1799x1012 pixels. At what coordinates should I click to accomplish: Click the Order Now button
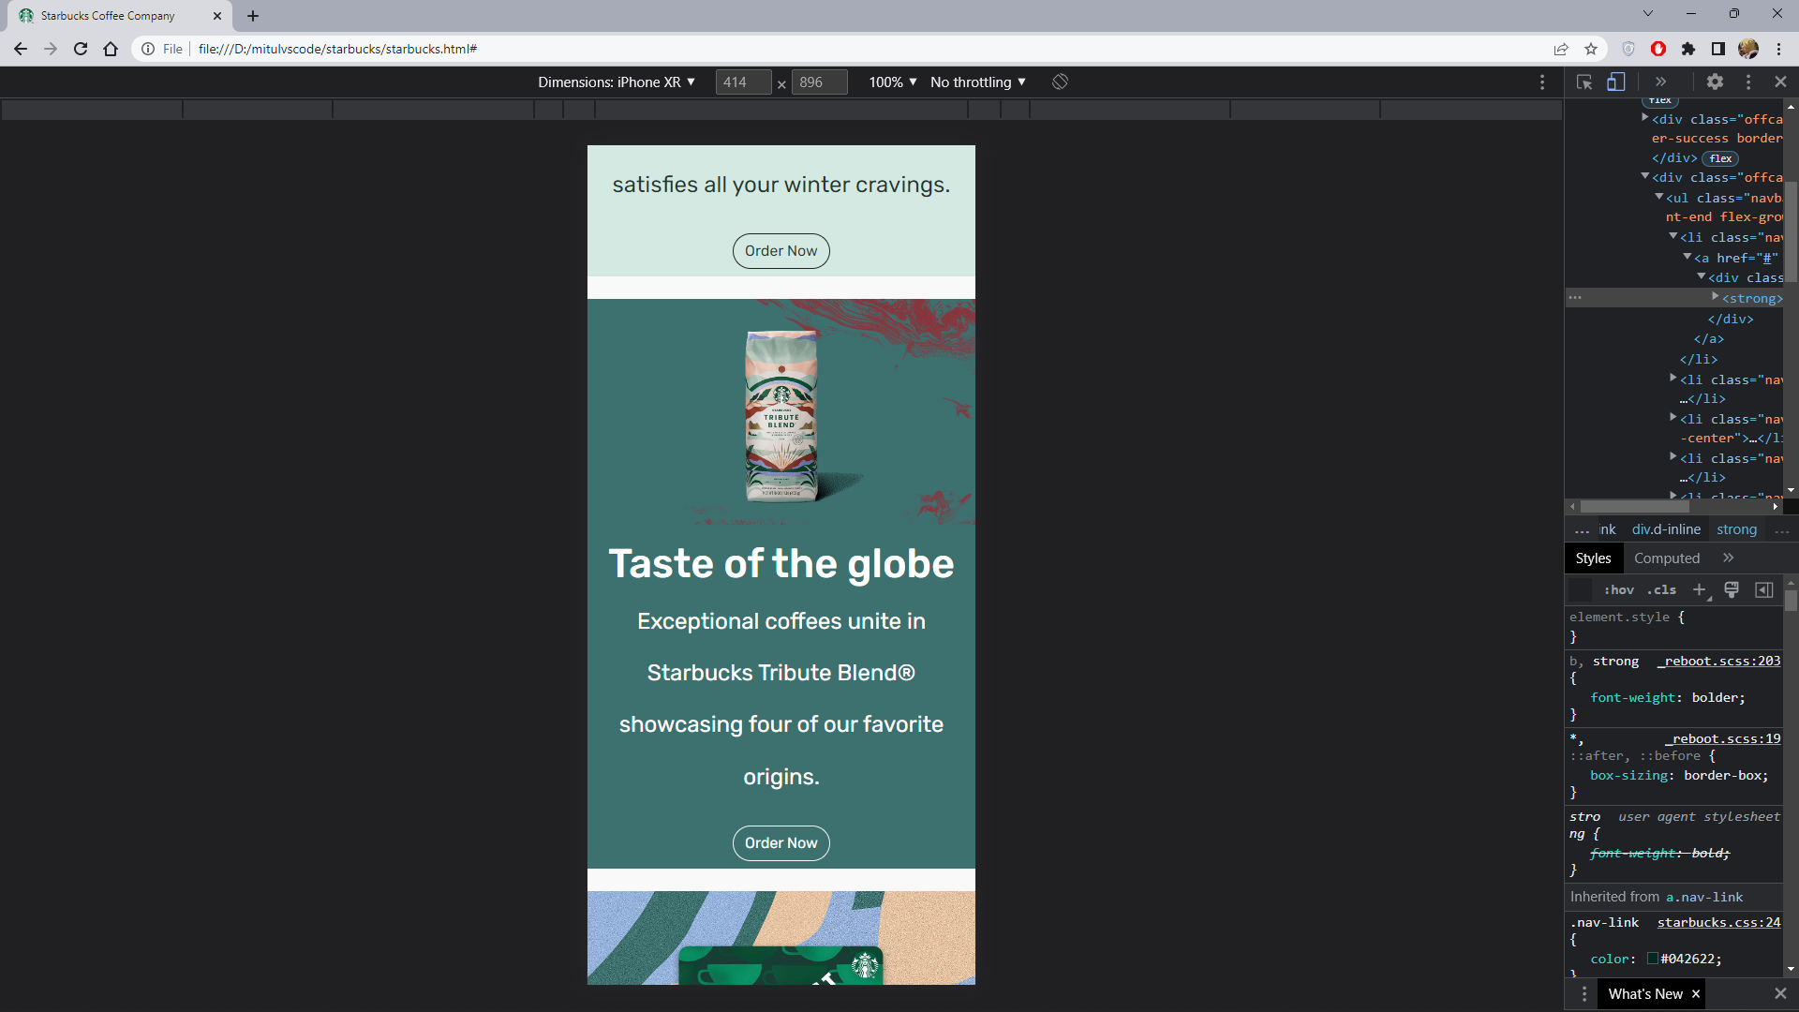tap(781, 250)
